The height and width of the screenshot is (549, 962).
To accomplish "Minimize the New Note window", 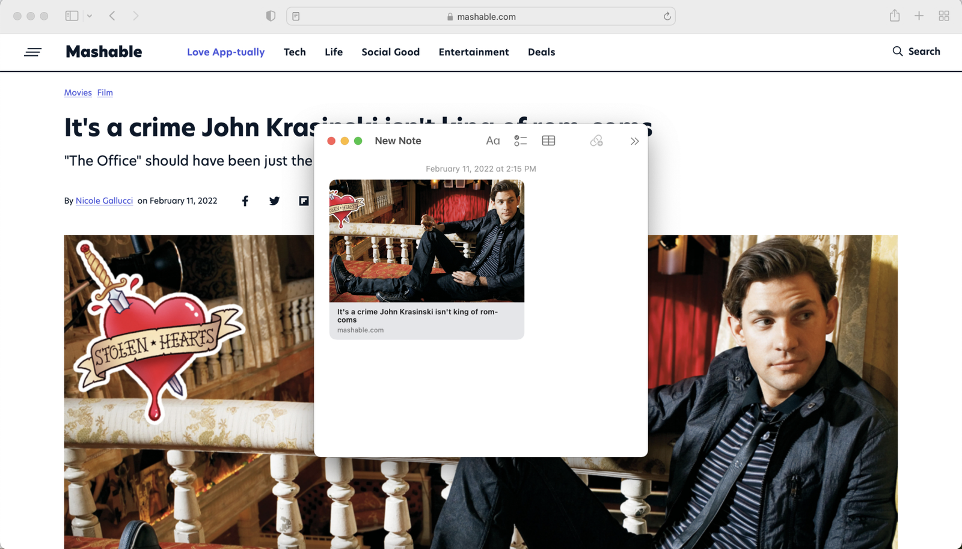I will tap(345, 141).
